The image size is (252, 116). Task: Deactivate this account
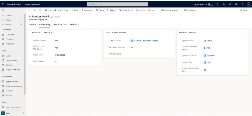pos(87,10)
